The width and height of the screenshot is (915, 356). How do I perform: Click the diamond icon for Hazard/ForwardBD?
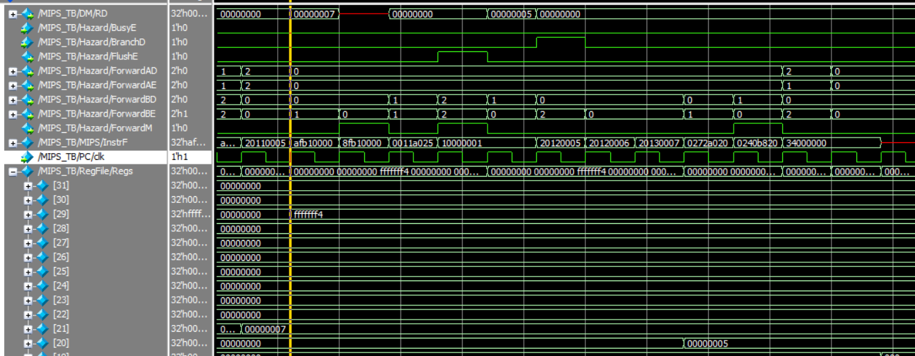(28, 100)
